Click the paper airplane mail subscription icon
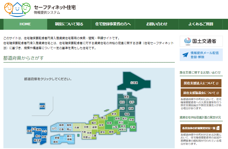Image resolution: width=228 pixels, height=149 pixels. 185,55
